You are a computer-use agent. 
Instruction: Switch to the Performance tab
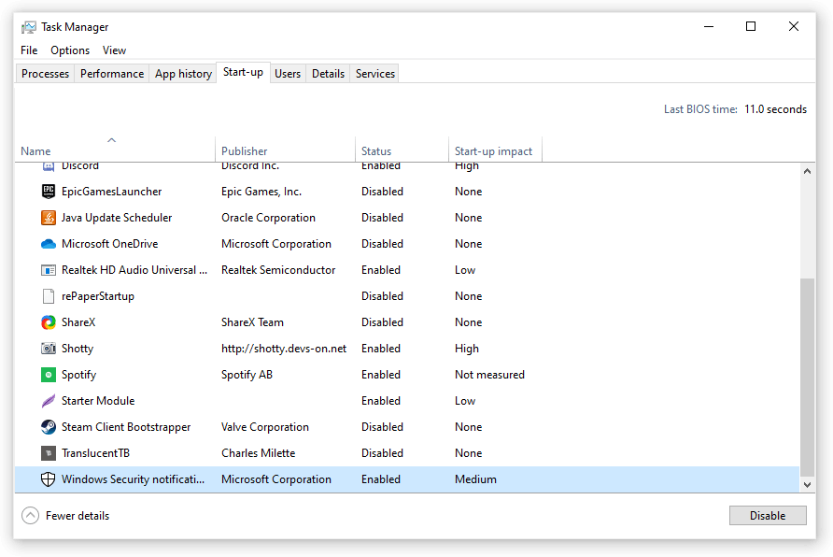tap(112, 74)
